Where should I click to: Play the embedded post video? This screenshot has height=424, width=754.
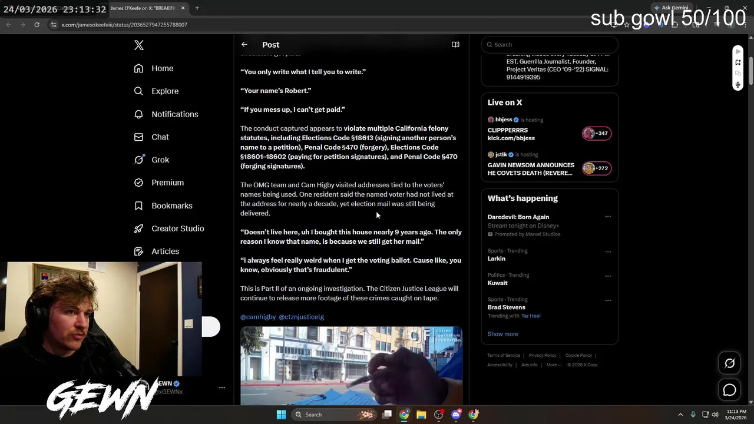tap(351, 366)
